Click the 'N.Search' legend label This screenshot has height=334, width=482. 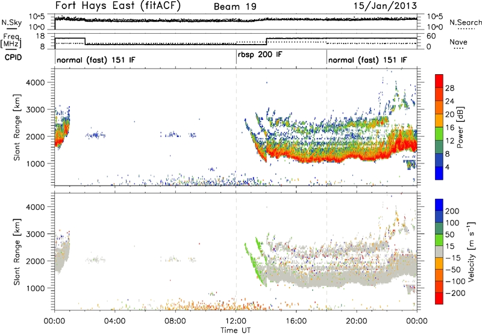pos(466,22)
